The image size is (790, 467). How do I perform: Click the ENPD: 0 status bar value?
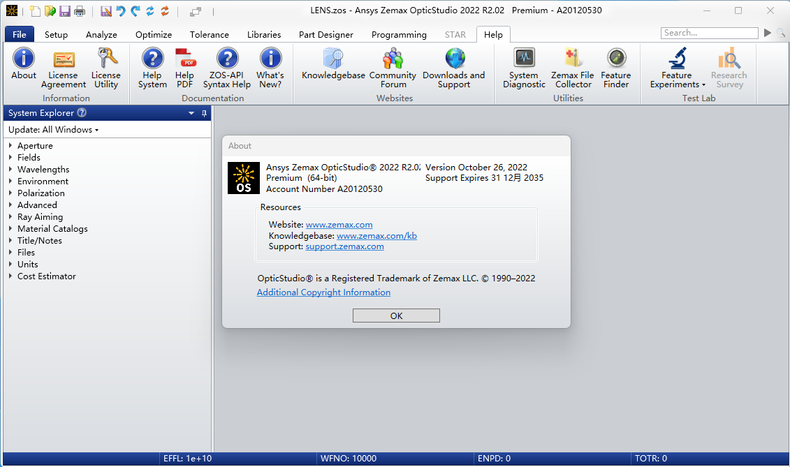495,459
